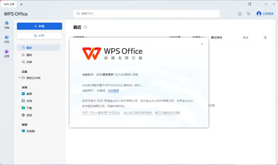
Task: Open the settings sliders icon
Action: 249,14
